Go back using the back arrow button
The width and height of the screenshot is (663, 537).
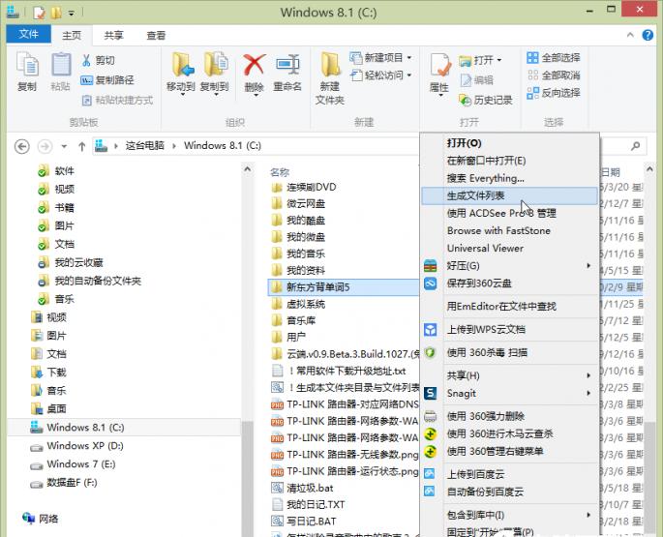click(x=22, y=146)
